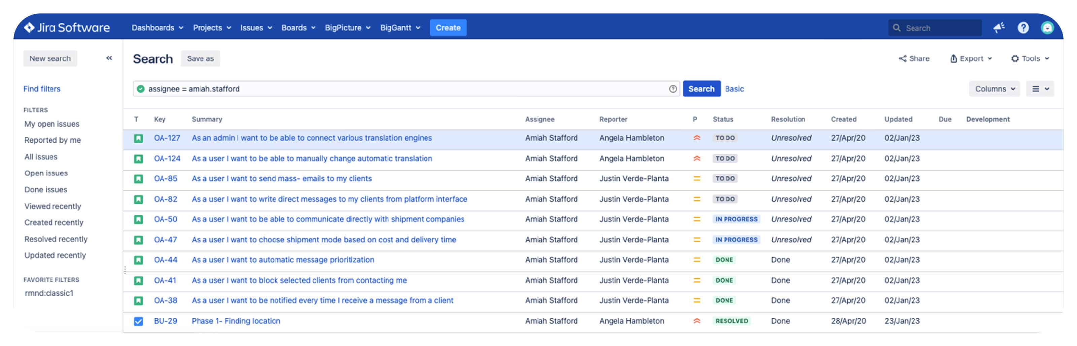
Task: Sort by the Status column header
Action: pos(723,119)
